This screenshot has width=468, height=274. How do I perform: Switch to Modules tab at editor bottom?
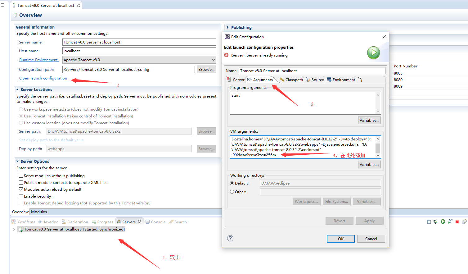click(x=39, y=212)
